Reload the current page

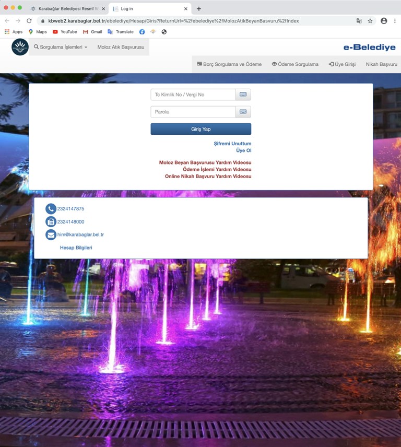29,21
